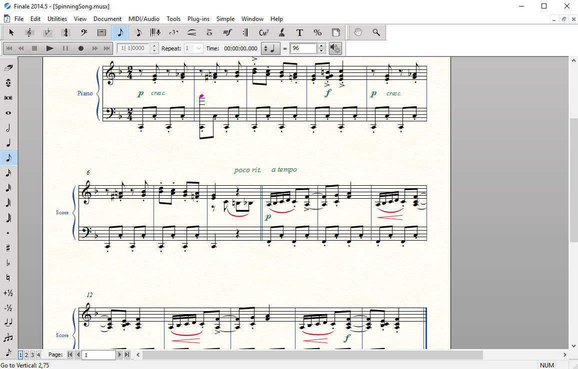Choose whole note duration in palette

click(x=8, y=113)
